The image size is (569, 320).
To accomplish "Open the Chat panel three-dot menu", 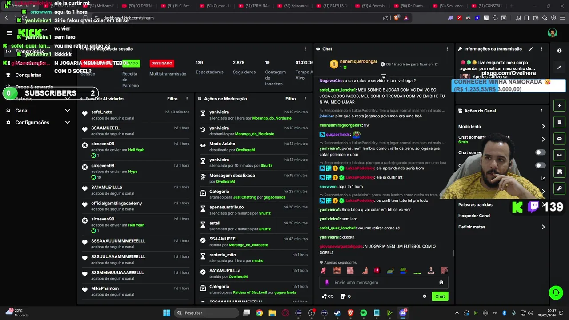I will [447, 49].
